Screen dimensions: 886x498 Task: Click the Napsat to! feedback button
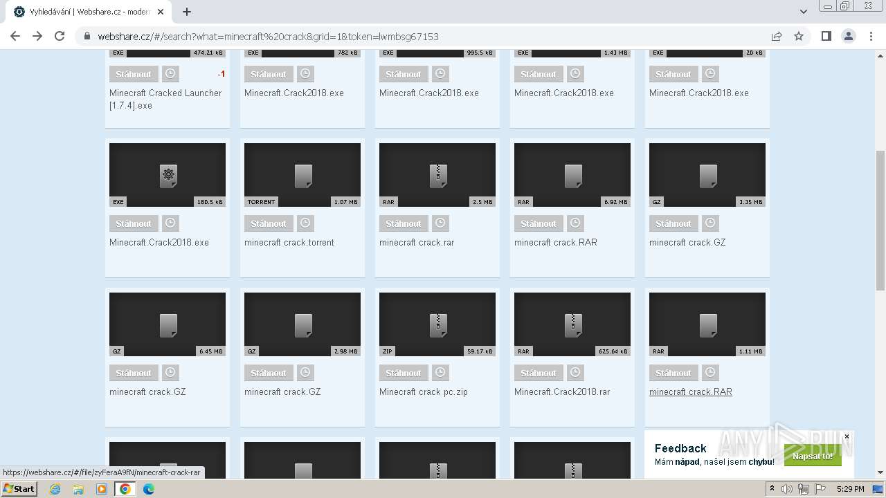pos(813,456)
